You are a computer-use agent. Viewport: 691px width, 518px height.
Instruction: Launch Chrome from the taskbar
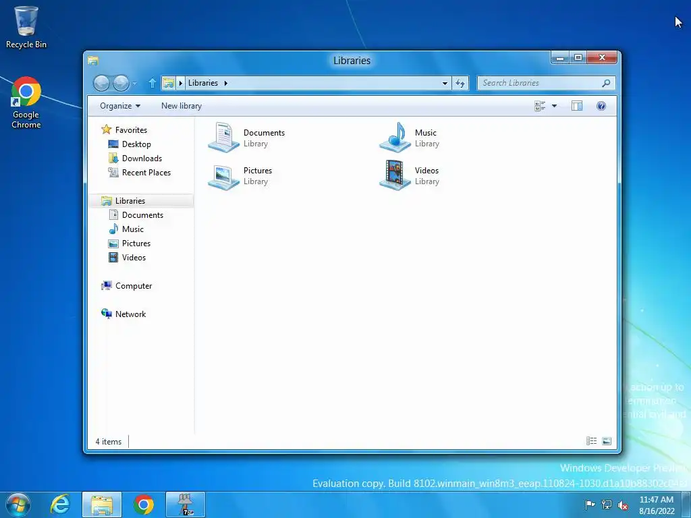pyautogui.click(x=144, y=505)
